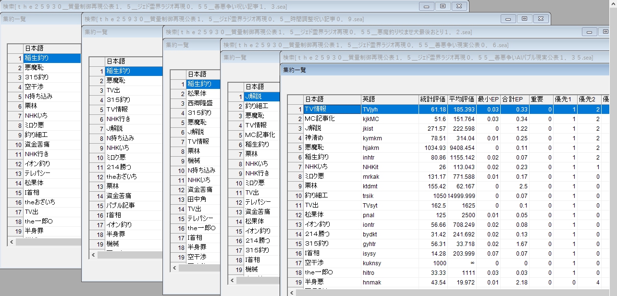Image resolution: width=617 pixels, height=296 pixels.
Task: Click the infinity value in 空干渉 row
Action: (x=461, y=263)
